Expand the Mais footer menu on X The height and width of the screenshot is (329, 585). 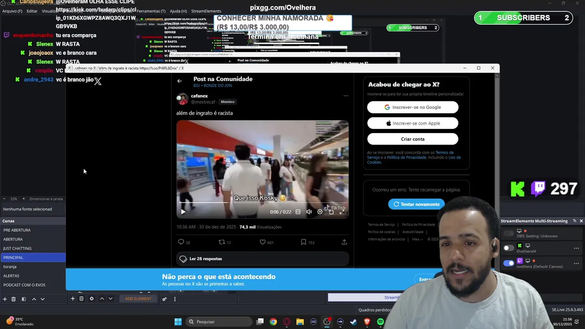[417, 239]
